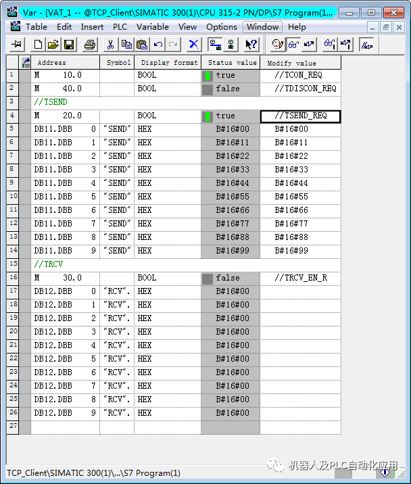Viewport: 411px width, 484px height.
Task: Select row number 1 header
Action: (12, 76)
